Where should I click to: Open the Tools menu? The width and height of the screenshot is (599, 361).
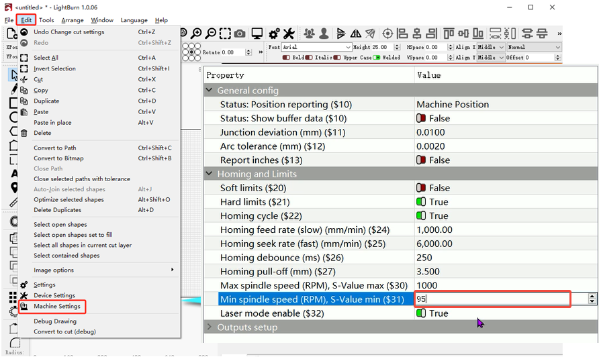(46, 20)
